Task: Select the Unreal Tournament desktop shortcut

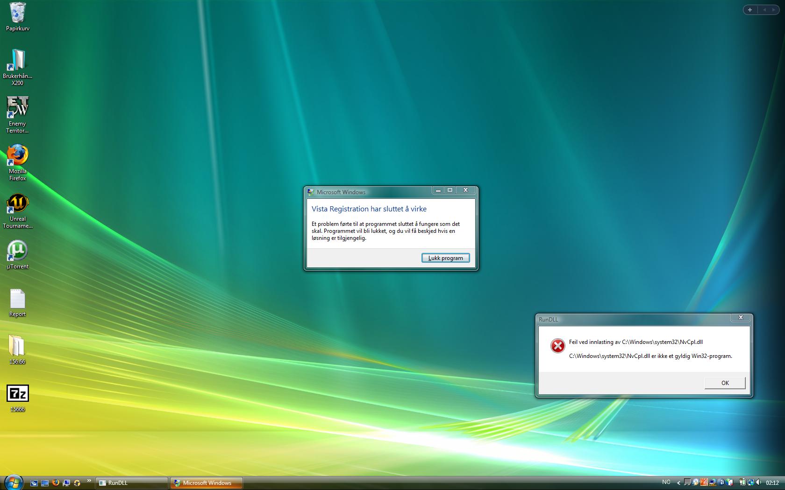Action: click(x=18, y=210)
